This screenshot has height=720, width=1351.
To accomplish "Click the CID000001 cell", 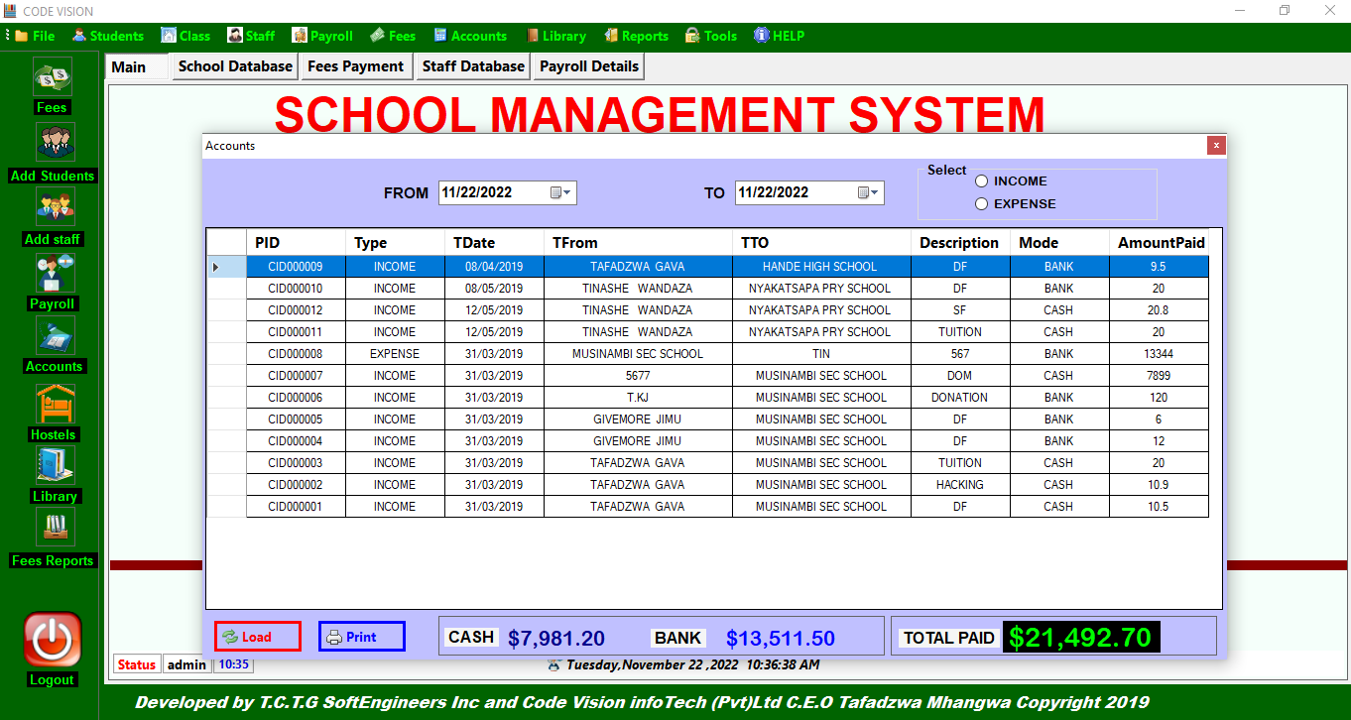I will click(x=296, y=507).
